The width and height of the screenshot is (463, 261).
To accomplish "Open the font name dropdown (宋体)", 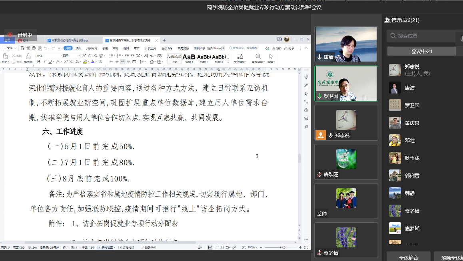I will [60, 56].
